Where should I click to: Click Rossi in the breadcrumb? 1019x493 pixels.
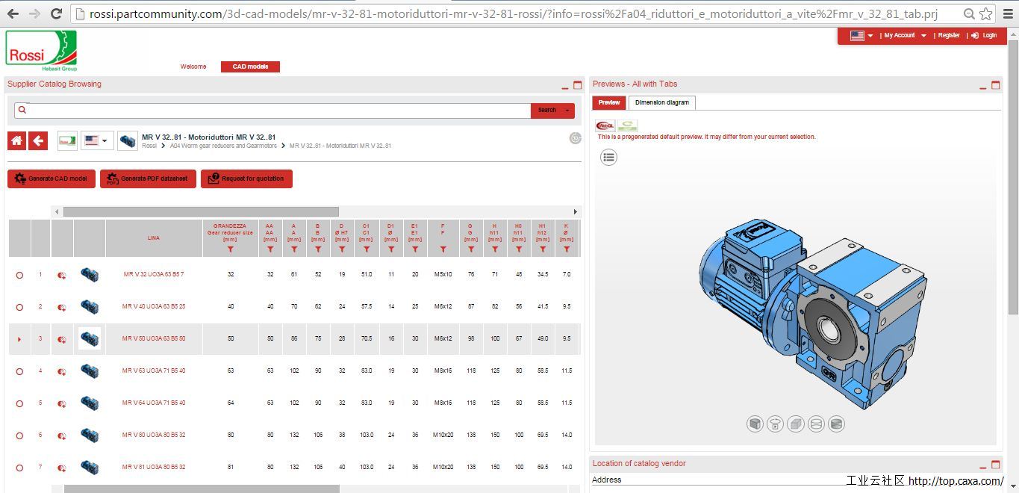(x=149, y=146)
